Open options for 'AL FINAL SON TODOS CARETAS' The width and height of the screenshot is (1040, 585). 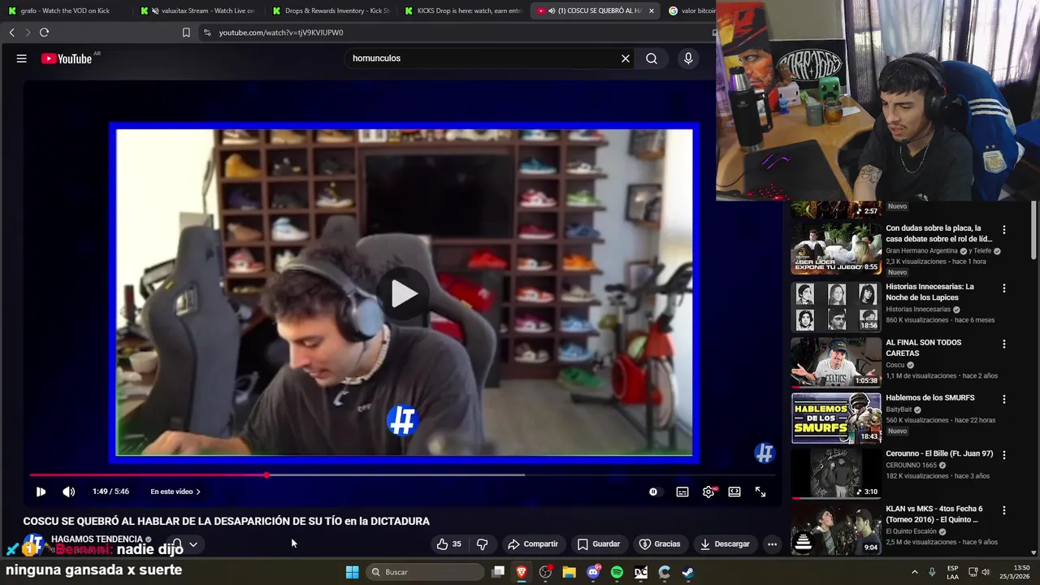click(1003, 344)
